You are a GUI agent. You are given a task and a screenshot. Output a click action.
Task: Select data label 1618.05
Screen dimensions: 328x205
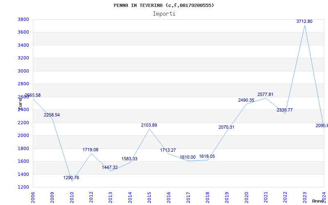coord(207,156)
